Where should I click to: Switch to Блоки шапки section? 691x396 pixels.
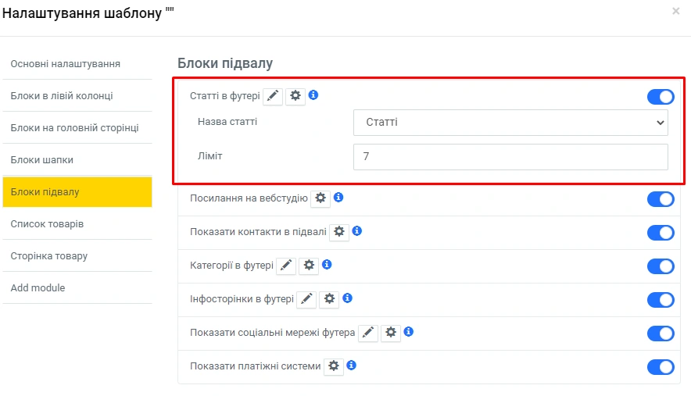[x=77, y=160]
